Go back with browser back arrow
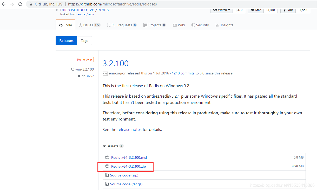The width and height of the screenshot is (317, 190). [x=4, y=4]
